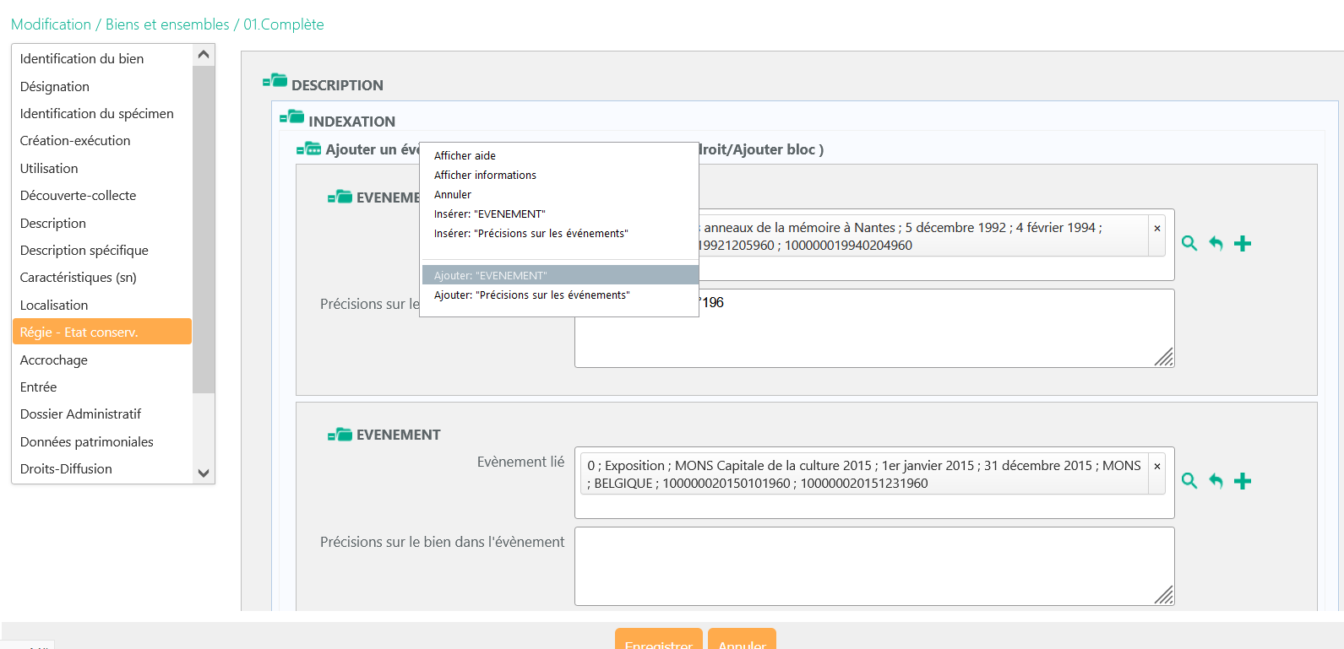Click undo arrow beside MONS exposition field
1344x649 pixels.
(x=1216, y=481)
